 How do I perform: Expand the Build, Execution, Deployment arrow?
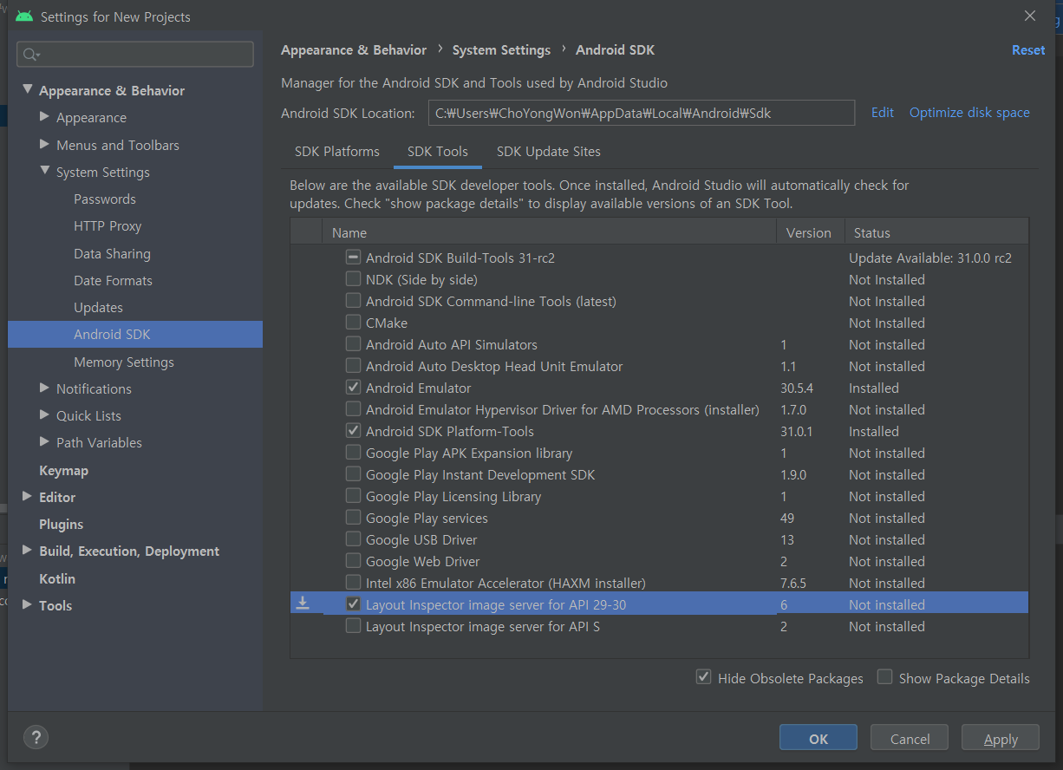(x=28, y=550)
